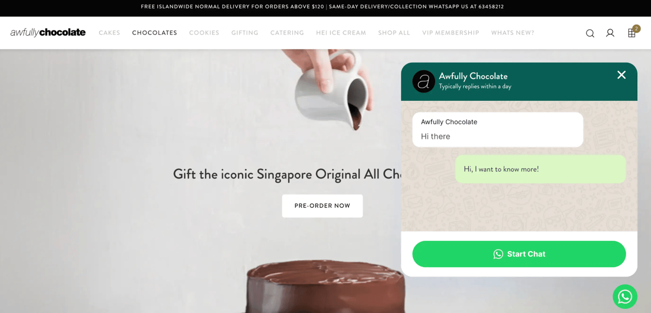651x313 pixels.
Task: Select Whats New? in navigation
Action: (513, 33)
